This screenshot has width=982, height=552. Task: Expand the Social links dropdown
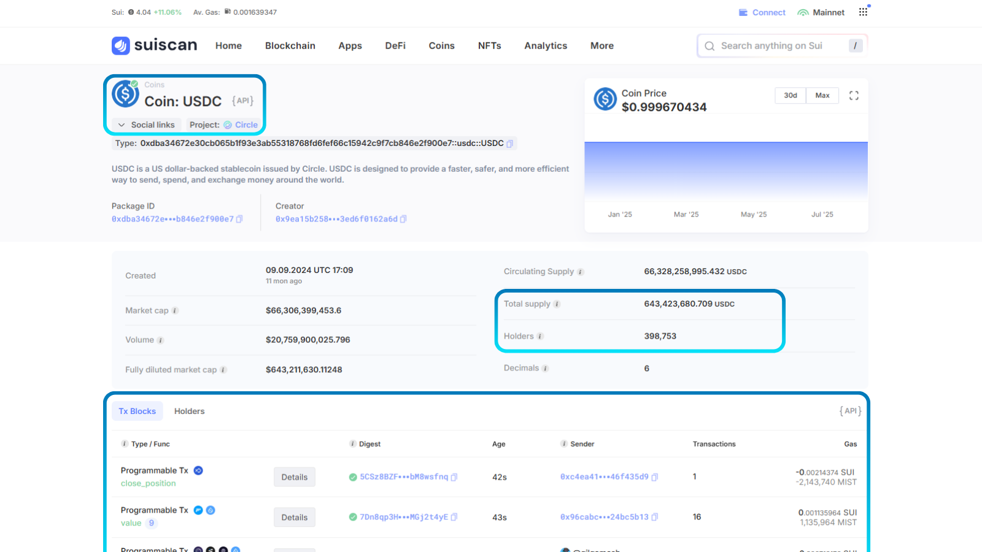[x=147, y=125]
